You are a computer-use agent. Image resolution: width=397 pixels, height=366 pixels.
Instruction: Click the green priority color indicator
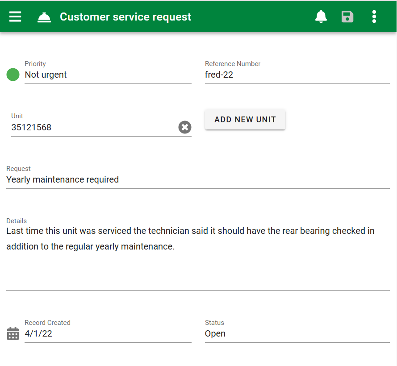13,75
